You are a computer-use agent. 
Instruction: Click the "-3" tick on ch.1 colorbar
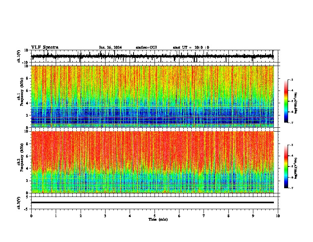[292, 79]
